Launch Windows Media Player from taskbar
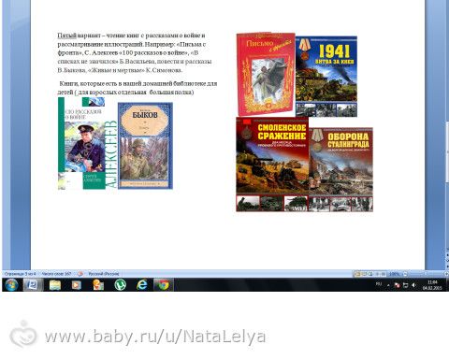Viewport: 449px width, 359px height. coord(77,285)
